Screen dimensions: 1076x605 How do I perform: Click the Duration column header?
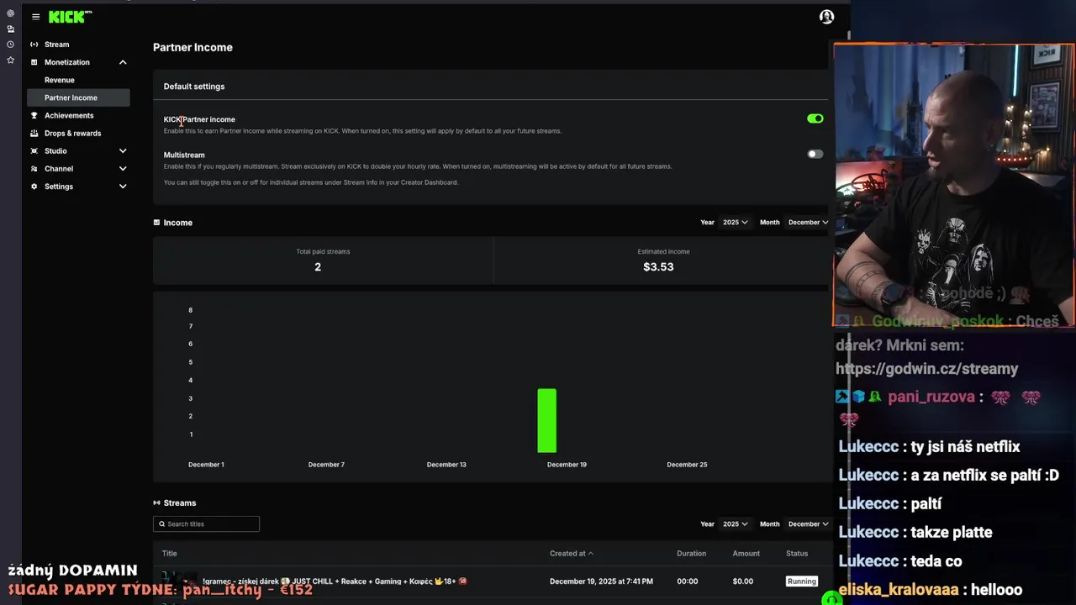click(691, 554)
